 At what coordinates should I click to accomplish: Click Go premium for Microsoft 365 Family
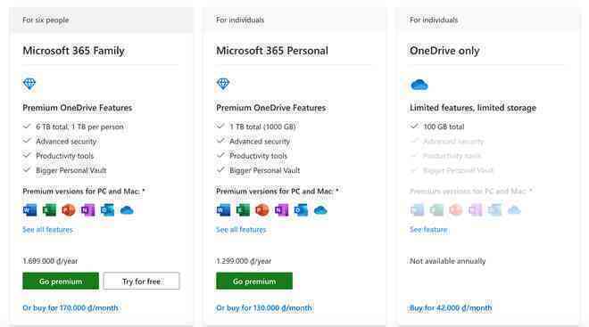(61, 281)
